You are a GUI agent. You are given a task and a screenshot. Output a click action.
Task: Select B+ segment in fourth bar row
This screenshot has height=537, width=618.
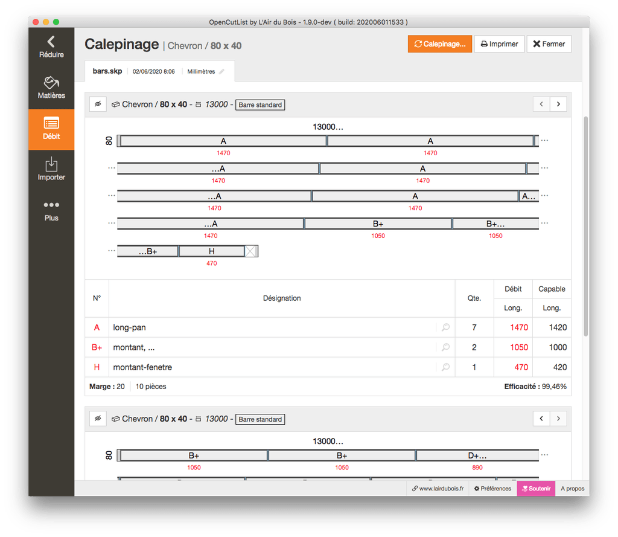[378, 223]
